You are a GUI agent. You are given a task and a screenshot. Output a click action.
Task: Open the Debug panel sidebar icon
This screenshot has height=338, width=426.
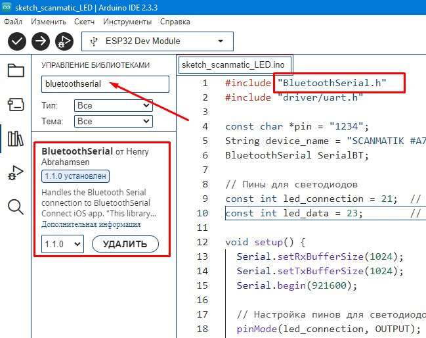pyautogui.click(x=16, y=173)
